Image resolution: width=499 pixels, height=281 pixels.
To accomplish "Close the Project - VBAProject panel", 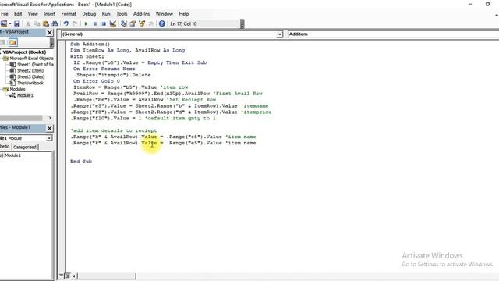I will coord(50,33).
